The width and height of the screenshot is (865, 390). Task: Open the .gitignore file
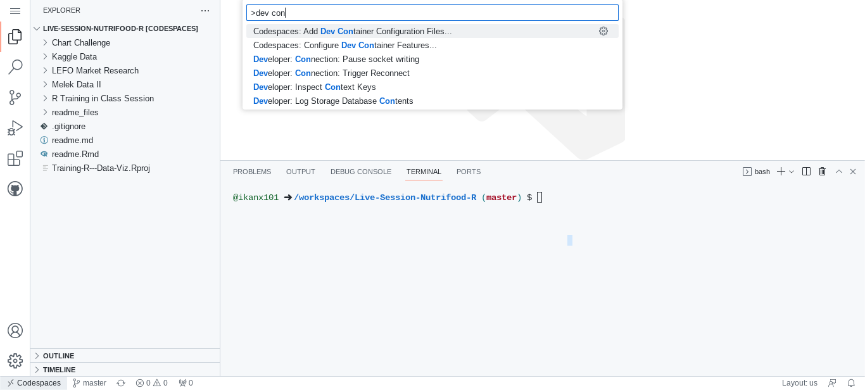[125, 126]
